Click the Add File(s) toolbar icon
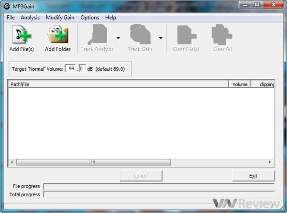Screen dimensions: 287x213 point(22,35)
